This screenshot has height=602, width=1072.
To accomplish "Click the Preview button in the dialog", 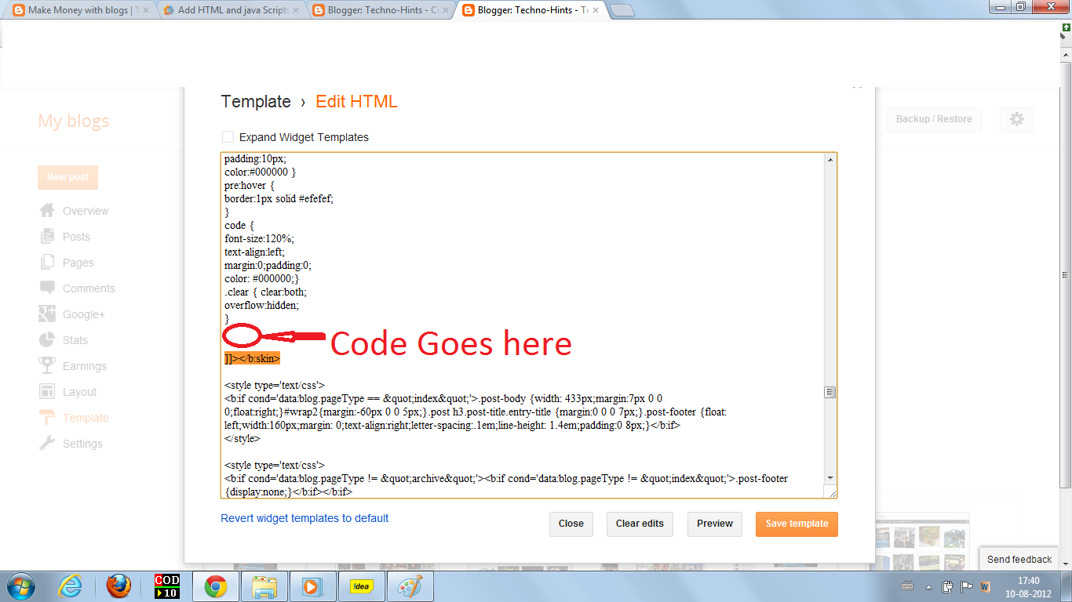I will tap(715, 524).
